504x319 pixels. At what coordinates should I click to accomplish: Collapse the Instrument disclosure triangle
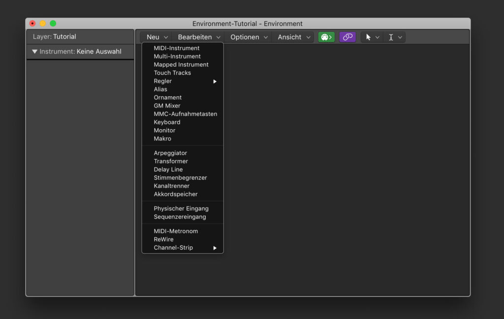[x=35, y=52]
